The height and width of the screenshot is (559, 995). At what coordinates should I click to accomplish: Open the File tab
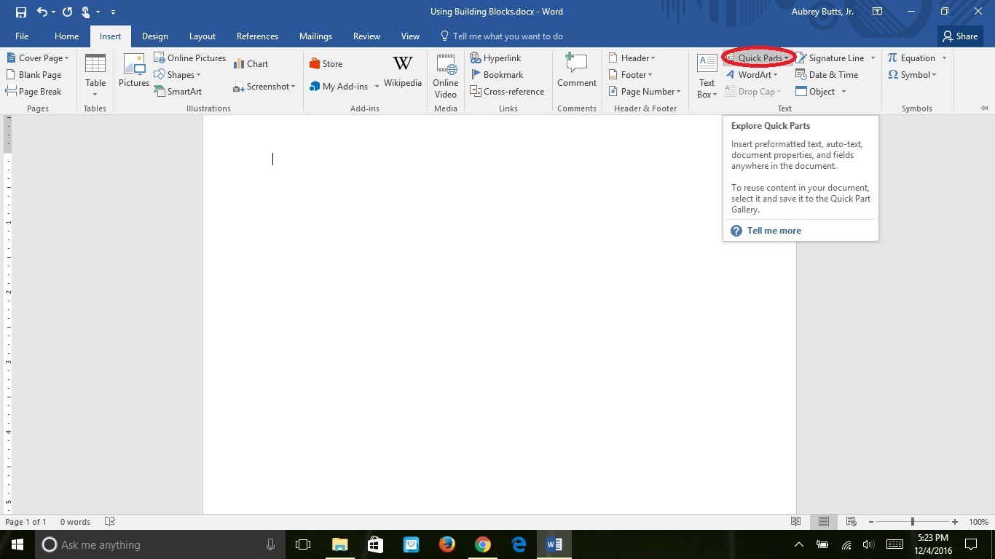click(22, 36)
